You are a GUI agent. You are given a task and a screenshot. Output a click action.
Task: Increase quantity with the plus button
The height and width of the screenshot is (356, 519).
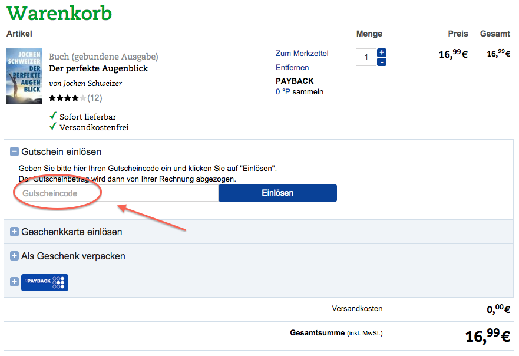coord(382,53)
